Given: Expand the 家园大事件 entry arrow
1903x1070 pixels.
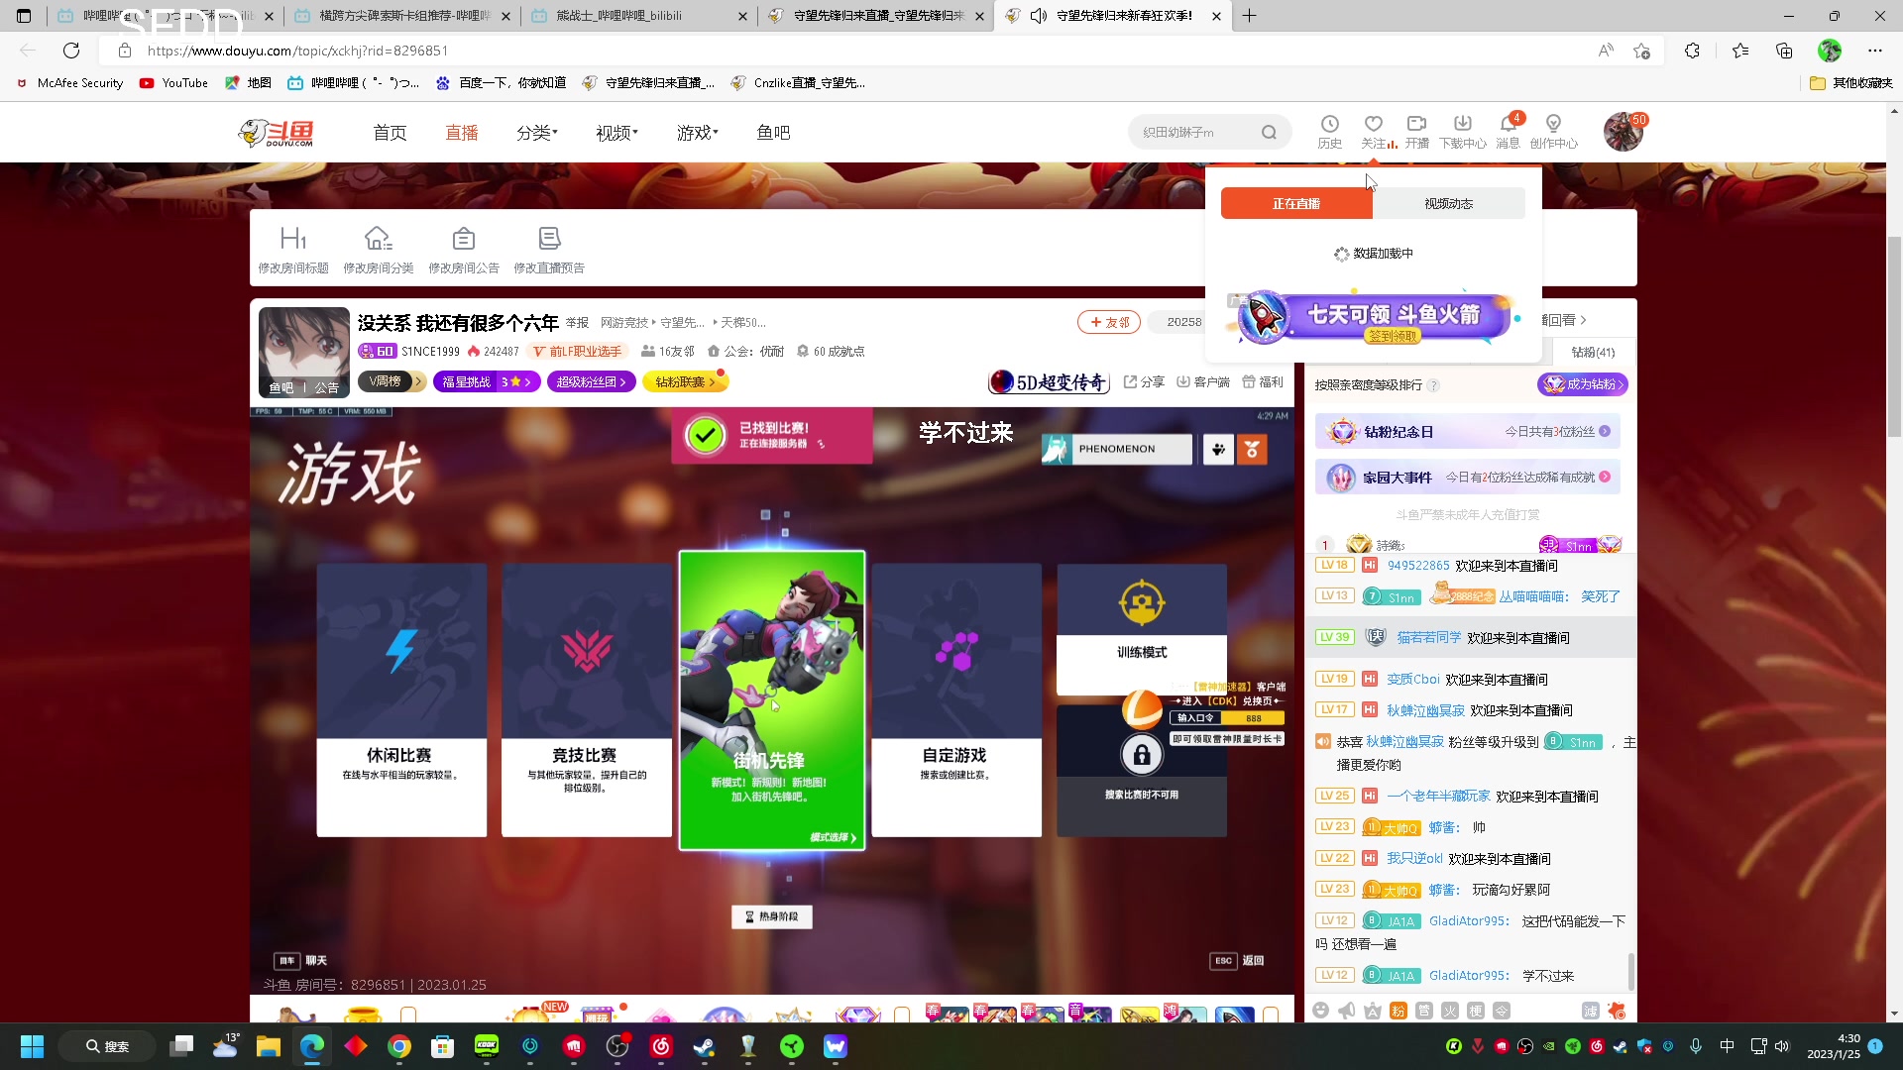Looking at the screenshot, I should point(1605,477).
